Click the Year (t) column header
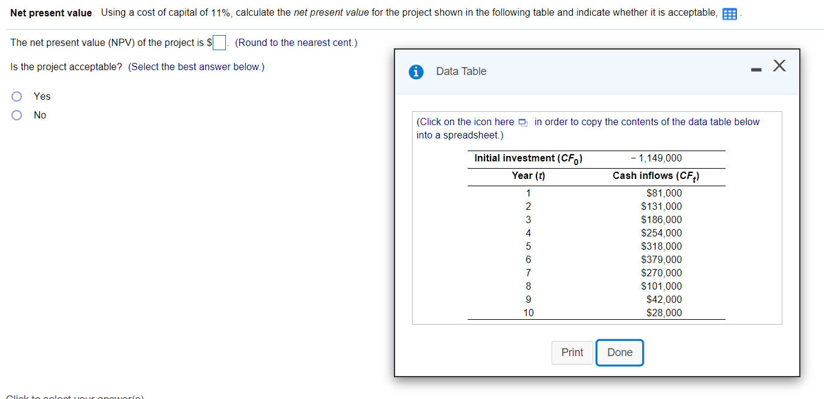824x399 pixels. [x=528, y=175]
